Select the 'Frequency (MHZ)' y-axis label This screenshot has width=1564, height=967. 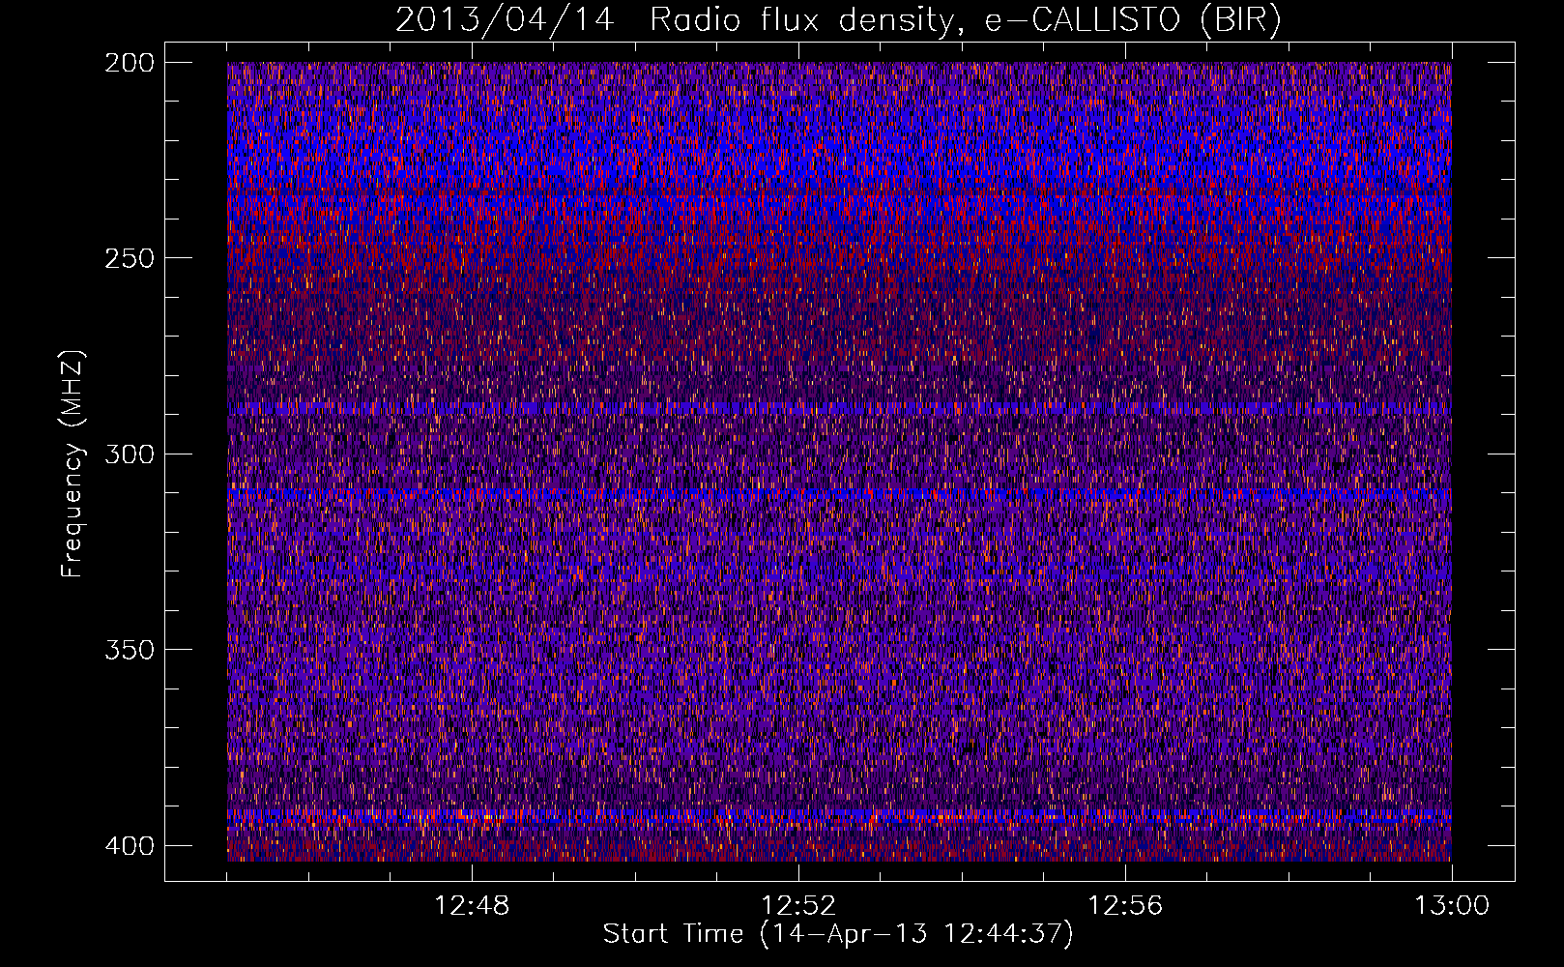click(x=72, y=463)
